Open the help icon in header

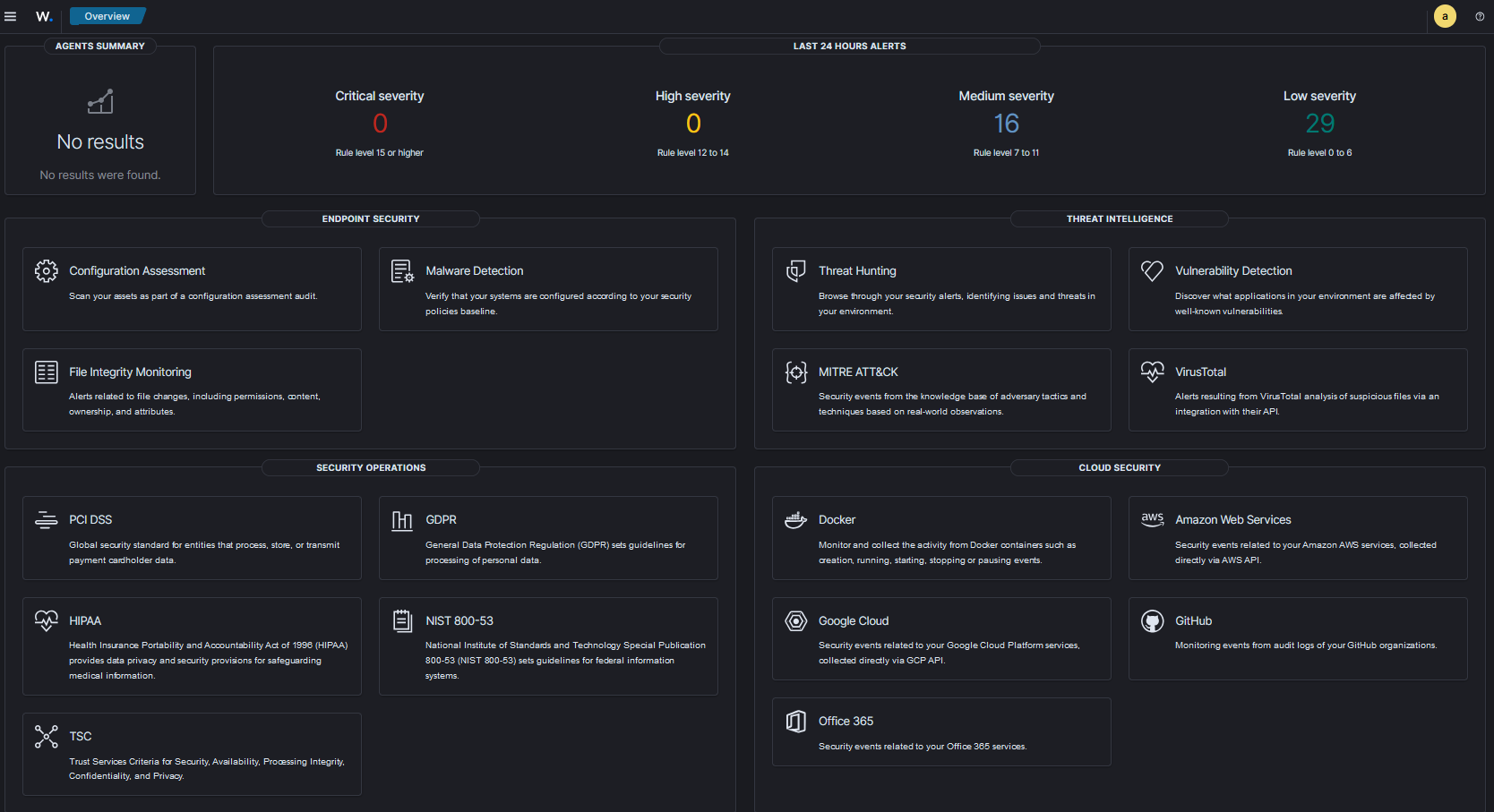[x=1480, y=16]
